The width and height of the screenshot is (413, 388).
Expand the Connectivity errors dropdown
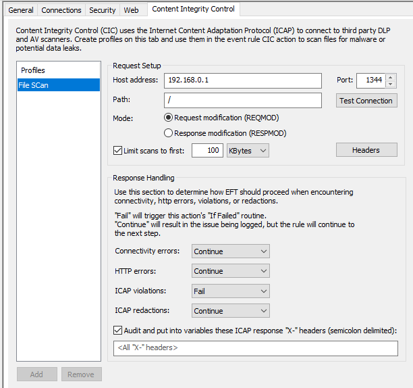(x=230, y=251)
